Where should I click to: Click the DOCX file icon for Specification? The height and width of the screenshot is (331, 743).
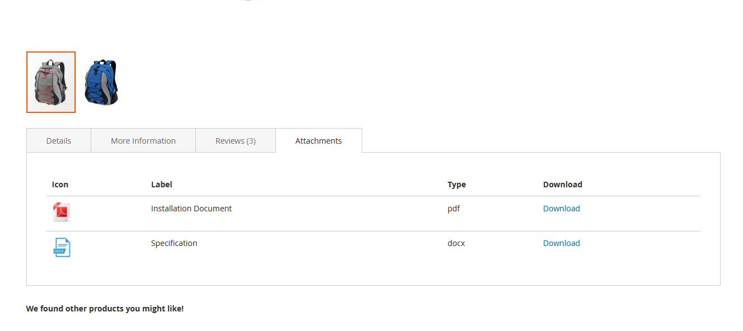[62, 247]
